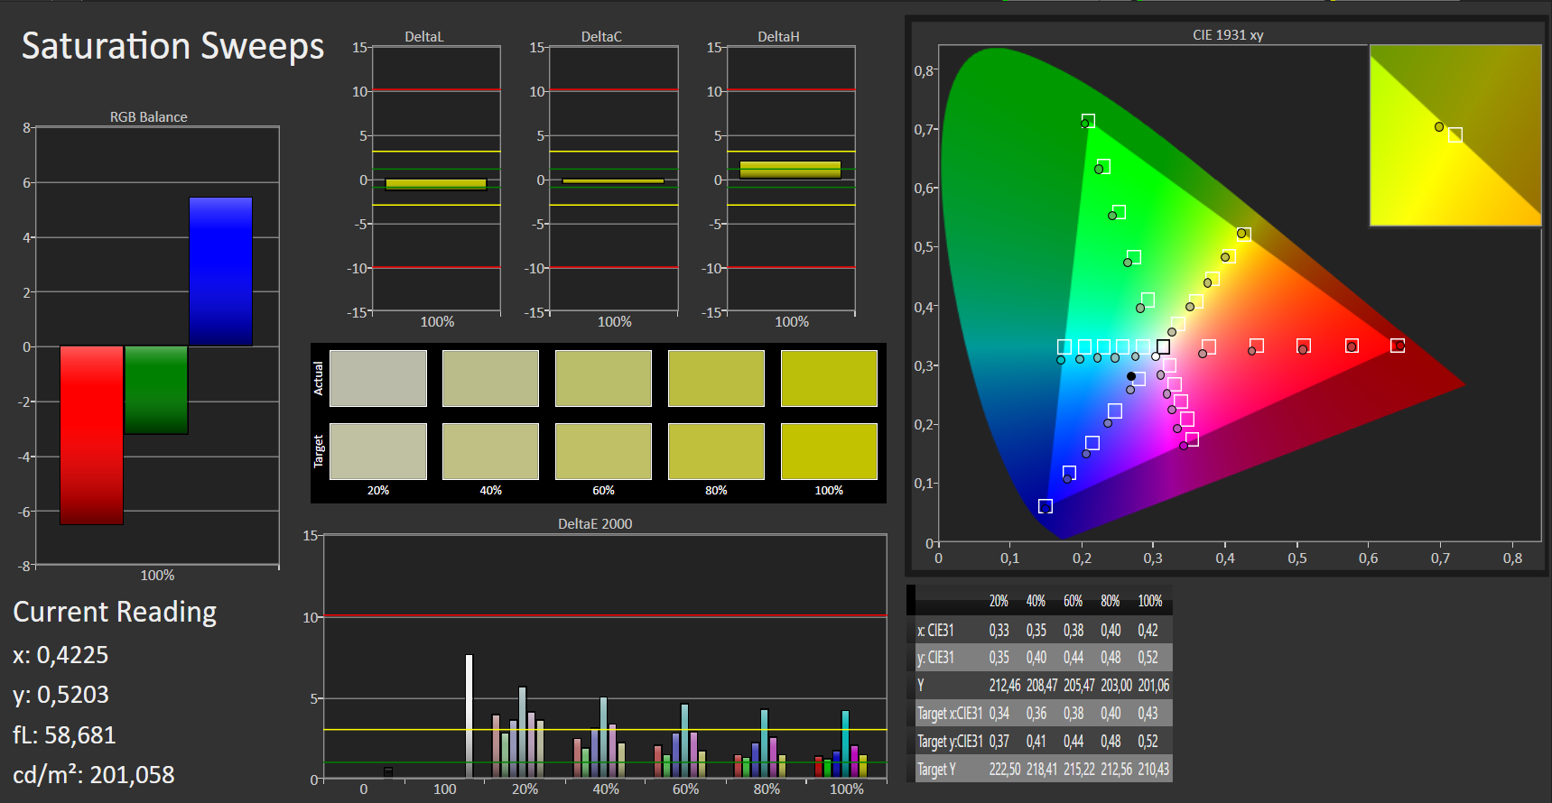Click table cell '215,22' in Target Y row
Image resolution: width=1552 pixels, height=803 pixels.
pyautogui.click(x=1080, y=770)
